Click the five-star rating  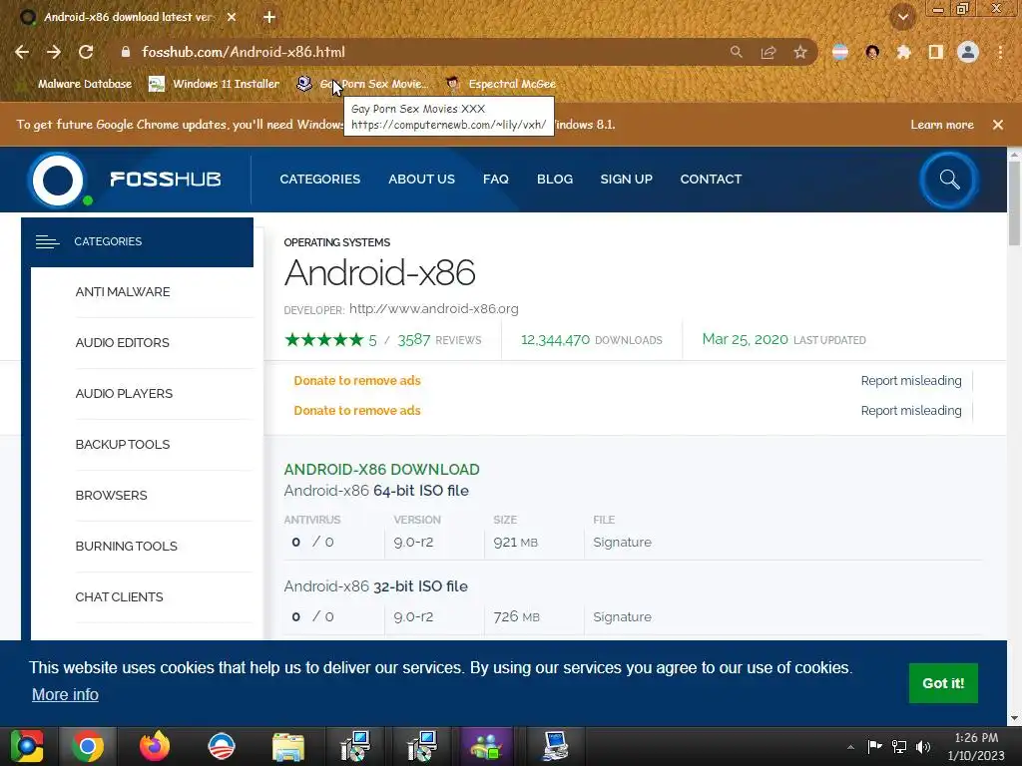click(x=324, y=339)
